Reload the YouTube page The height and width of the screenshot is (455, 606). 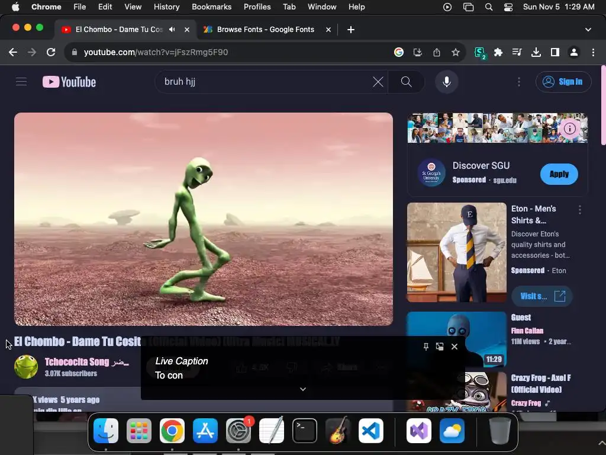tap(51, 52)
